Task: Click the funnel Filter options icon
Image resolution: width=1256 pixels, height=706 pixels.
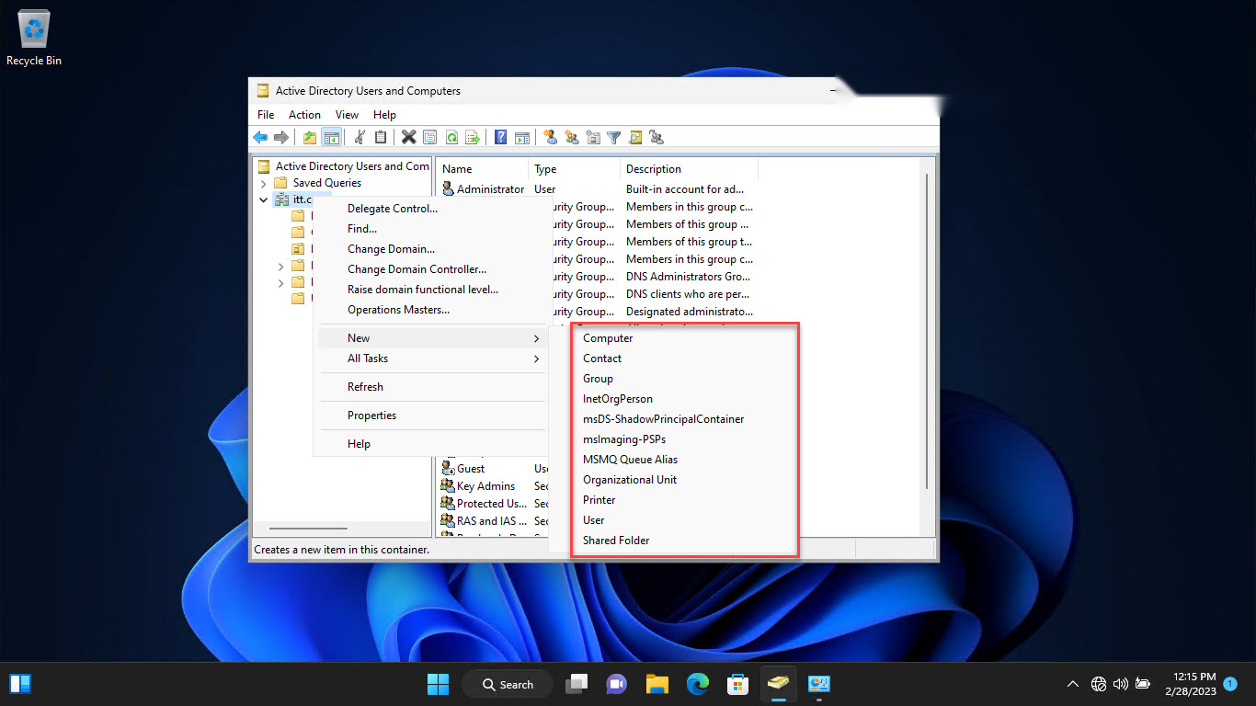Action: (x=614, y=137)
